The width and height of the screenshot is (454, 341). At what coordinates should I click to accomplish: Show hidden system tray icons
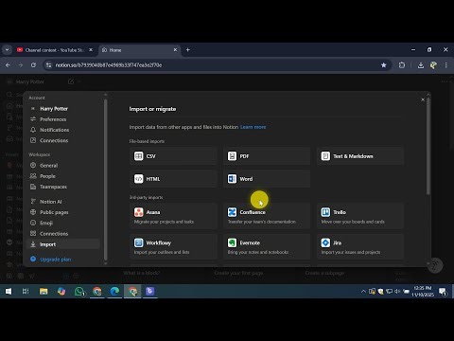coord(363,291)
